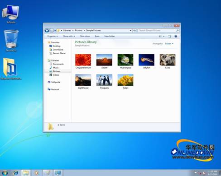Click the Help question mark icon
221x176 pixels.
point(176,36)
